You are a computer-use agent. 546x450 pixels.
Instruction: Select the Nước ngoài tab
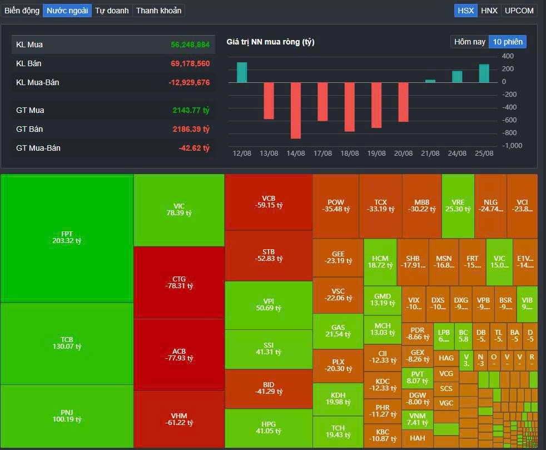click(67, 11)
